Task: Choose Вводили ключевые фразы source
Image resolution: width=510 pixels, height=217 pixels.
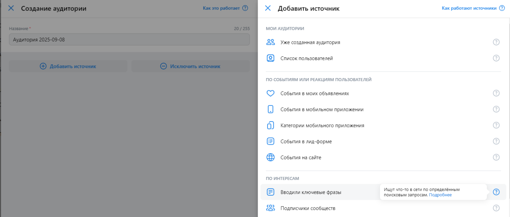Action: click(310, 192)
